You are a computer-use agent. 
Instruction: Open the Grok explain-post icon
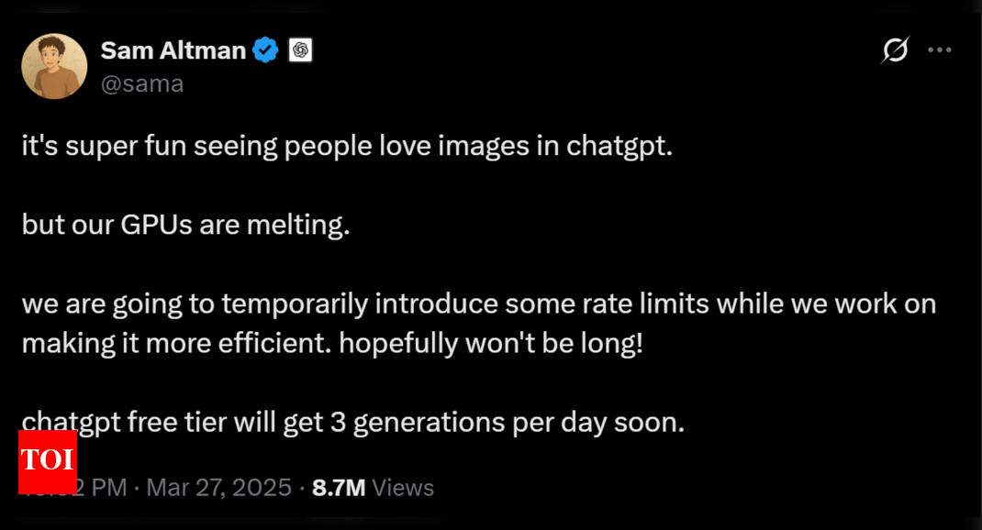tap(895, 50)
